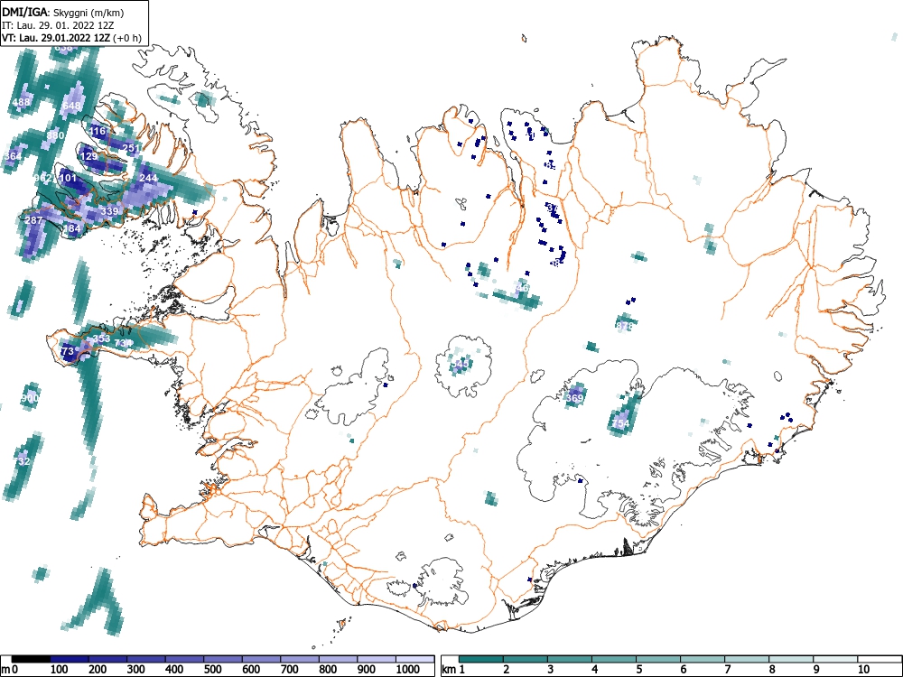
Task: Click the '500' label in the metre legend
Action: [x=213, y=670]
